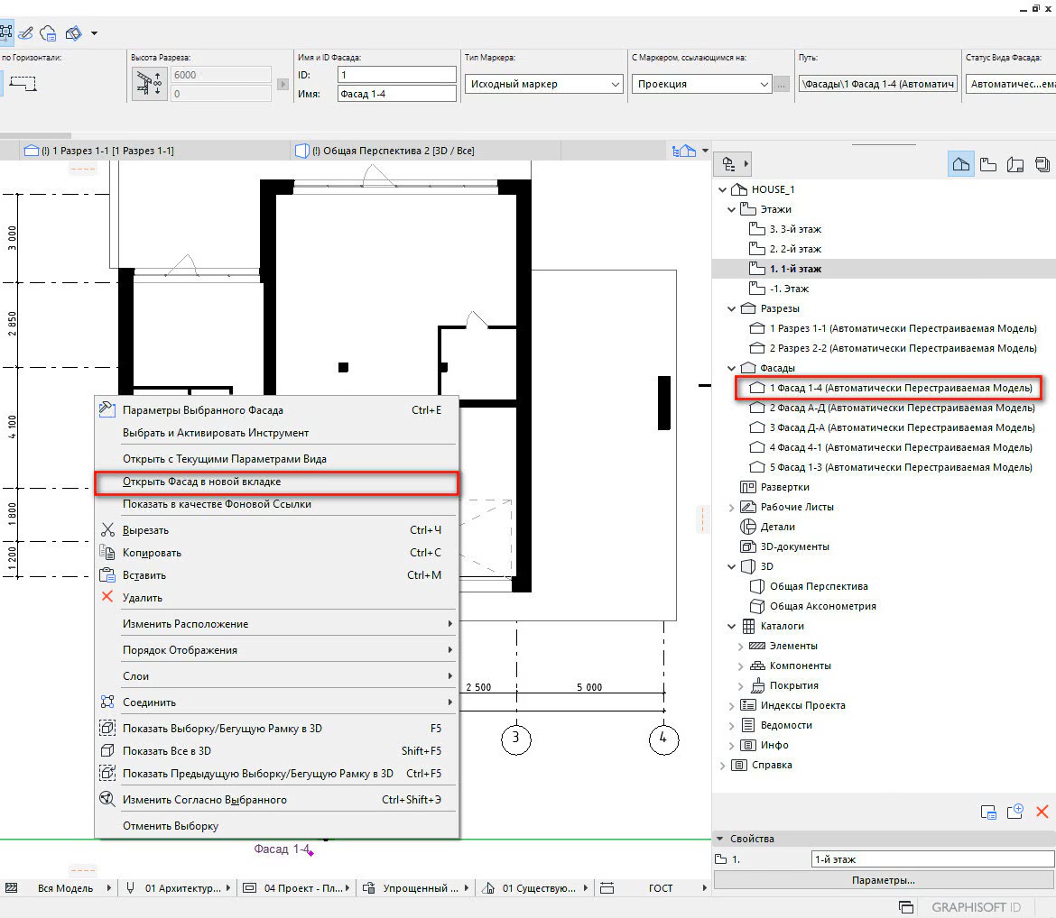Open Общая Аксонометрия 3D view item
The image size is (1056, 918).
[x=822, y=606]
